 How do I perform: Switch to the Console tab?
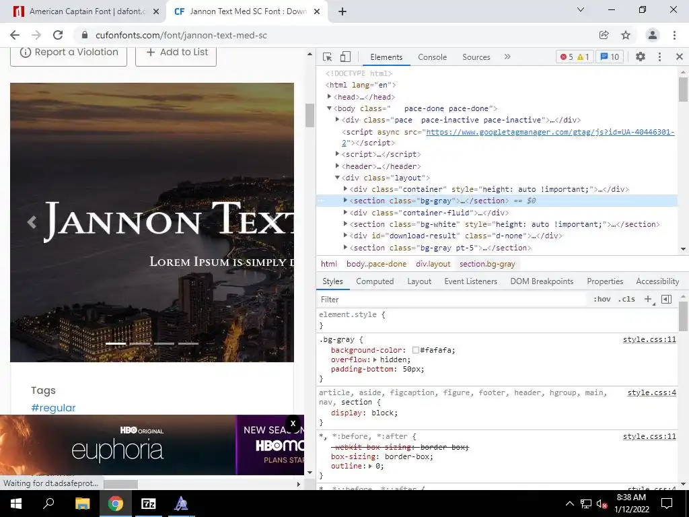[433, 57]
